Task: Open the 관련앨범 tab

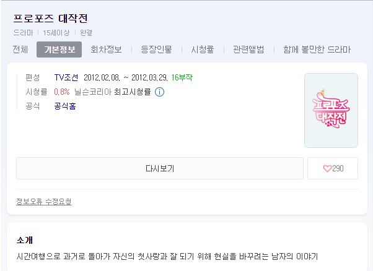Action: [x=248, y=49]
